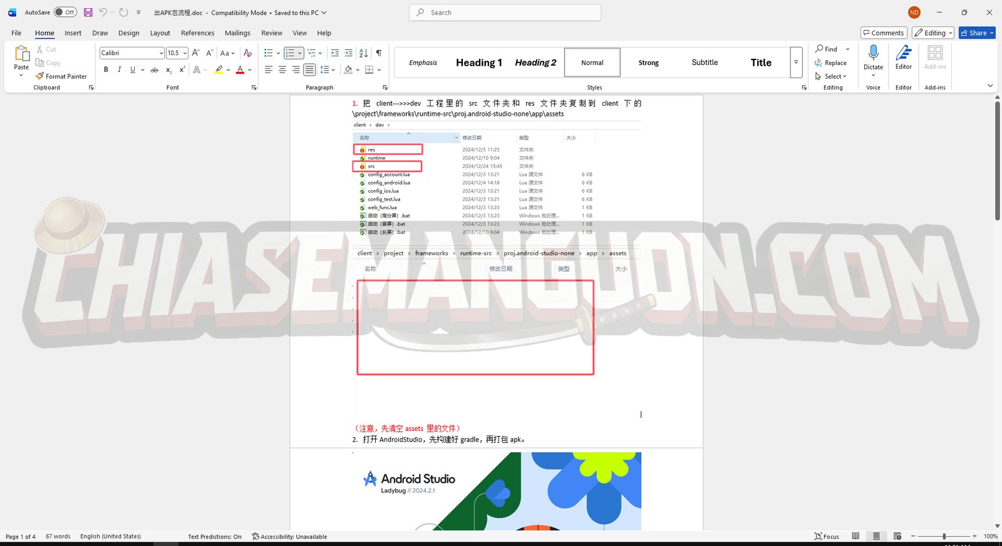This screenshot has width=1002, height=546.
Task: Click into the Search box
Action: [505, 13]
